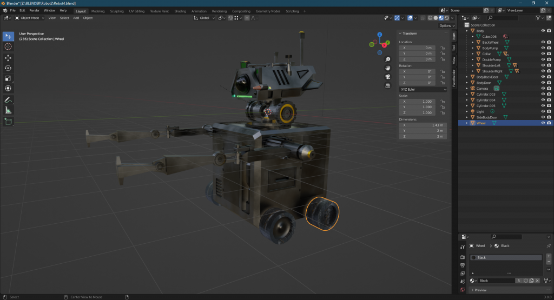The width and height of the screenshot is (554, 300).
Task: Open the viewport Add menu
Action: pos(76,18)
